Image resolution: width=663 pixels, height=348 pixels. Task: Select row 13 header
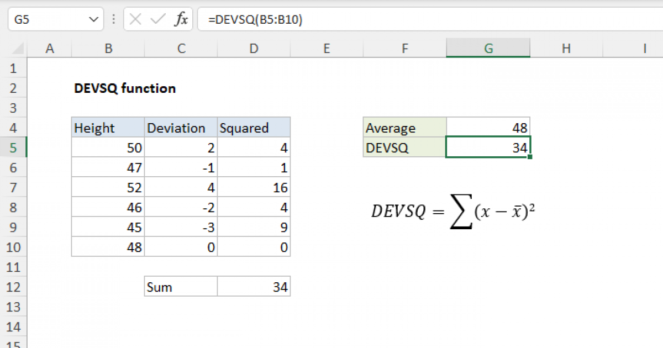pyautogui.click(x=14, y=307)
